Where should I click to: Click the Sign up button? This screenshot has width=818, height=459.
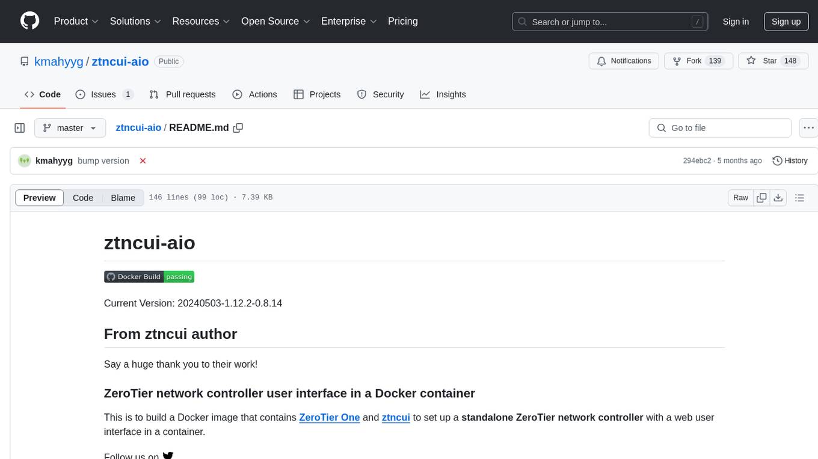coord(786,22)
